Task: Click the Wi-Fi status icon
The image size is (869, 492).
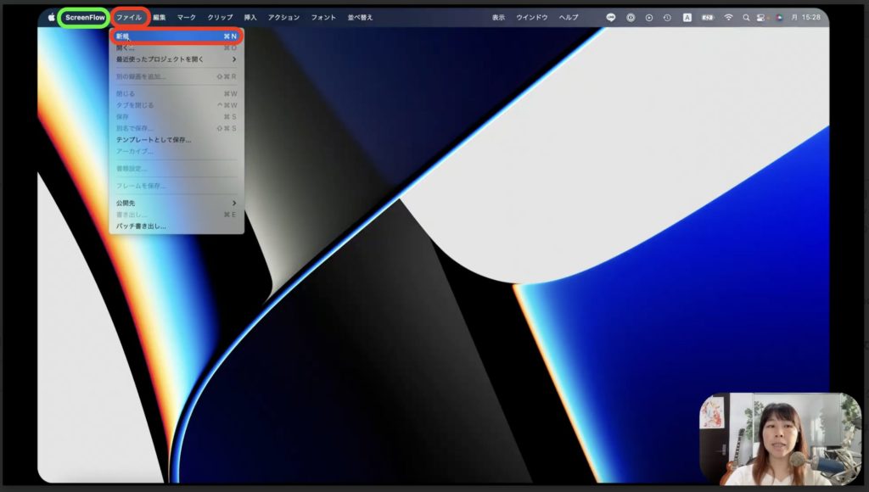Action: pyautogui.click(x=728, y=17)
